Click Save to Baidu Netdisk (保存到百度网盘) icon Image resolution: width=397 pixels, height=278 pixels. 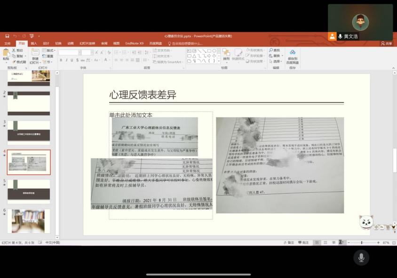click(292, 57)
